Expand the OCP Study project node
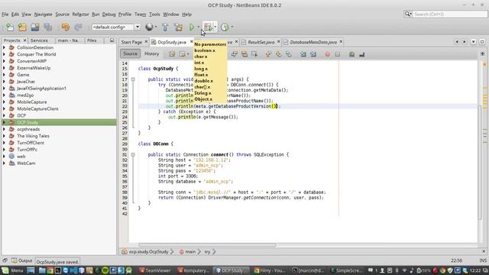Screen dimensions: 489x275 (x=4, y=122)
